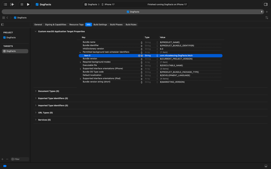
Task: Open the Build Phases tab
Action: [x=116, y=24]
